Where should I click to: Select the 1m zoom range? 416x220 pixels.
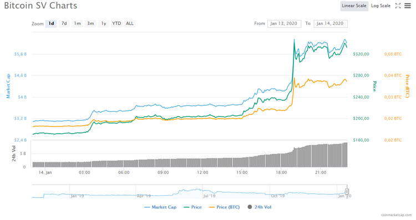point(77,24)
